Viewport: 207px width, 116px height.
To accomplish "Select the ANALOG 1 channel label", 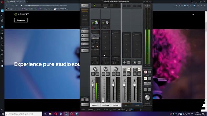I will click(x=95, y=105).
